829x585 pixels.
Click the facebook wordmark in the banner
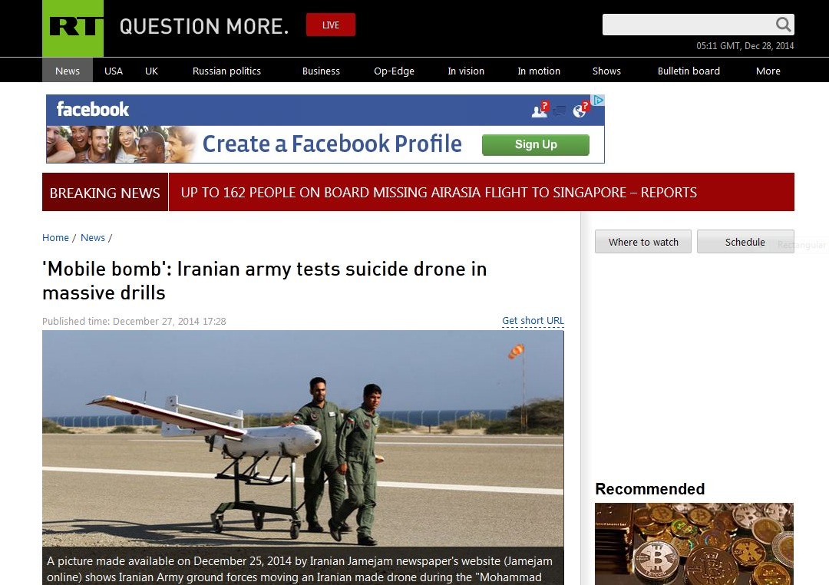pos(93,110)
